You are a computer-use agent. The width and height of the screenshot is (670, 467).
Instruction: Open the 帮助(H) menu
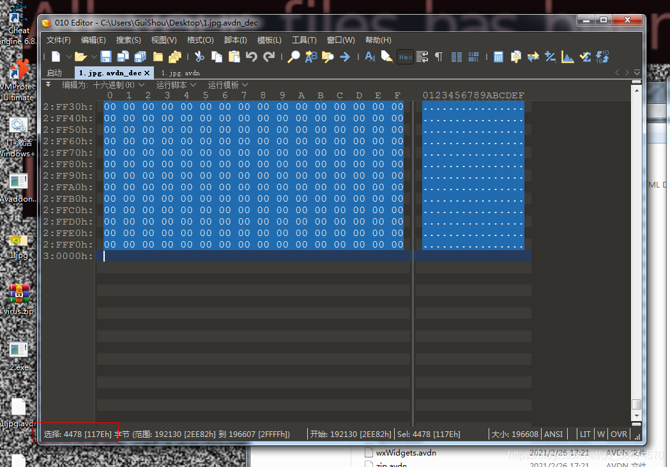(378, 40)
